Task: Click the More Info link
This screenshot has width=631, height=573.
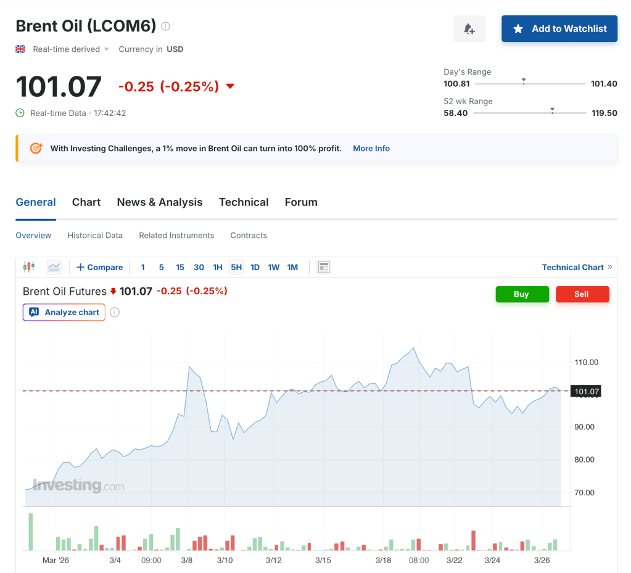Action: (x=371, y=148)
